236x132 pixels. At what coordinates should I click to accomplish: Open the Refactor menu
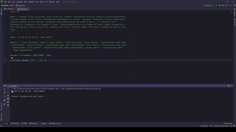coord(32,2)
